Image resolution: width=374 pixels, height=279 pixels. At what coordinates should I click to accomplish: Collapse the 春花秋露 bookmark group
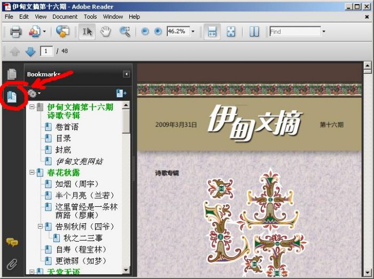coord(32,172)
